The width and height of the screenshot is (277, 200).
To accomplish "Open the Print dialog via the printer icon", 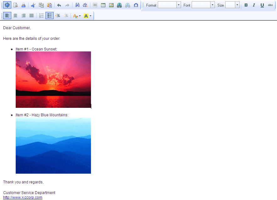I will 24,5.
